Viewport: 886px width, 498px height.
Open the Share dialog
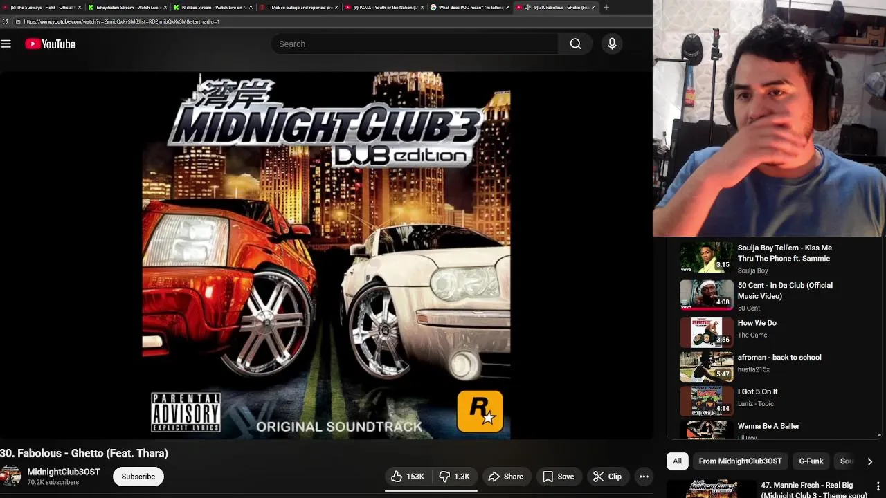pyautogui.click(x=506, y=477)
